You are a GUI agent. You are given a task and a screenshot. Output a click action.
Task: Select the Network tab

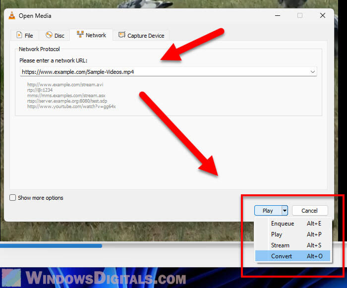[91, 35]
